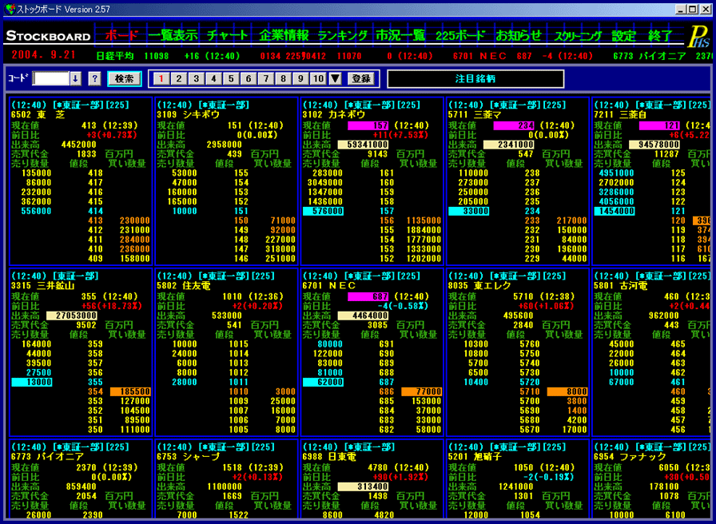Screen dimensions: 716x524
Task: Select stock panel 3102 カネボウ
Action: tap(333, 114)
